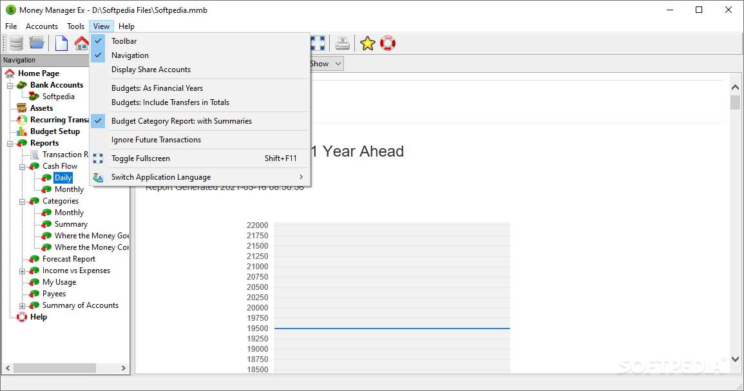Click the Reports pie icon
Screen dimensions: 744x391
click(x=22, y=143)
